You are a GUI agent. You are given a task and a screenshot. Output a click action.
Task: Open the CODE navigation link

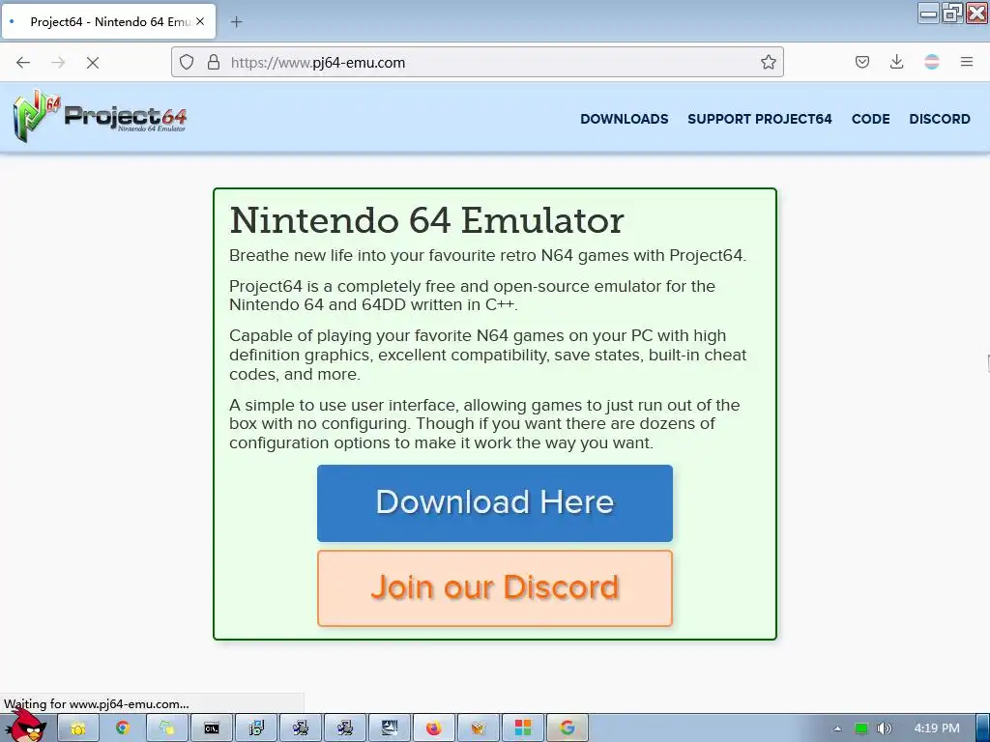870,119
